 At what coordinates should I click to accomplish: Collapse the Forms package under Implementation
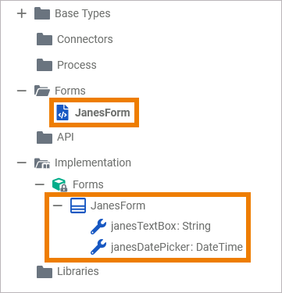[40, 184]
